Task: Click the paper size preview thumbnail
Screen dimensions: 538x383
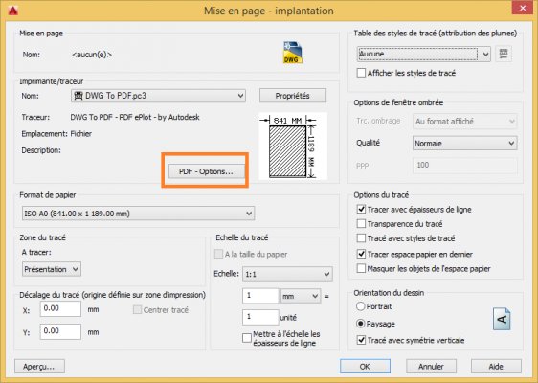Action: 293,146
